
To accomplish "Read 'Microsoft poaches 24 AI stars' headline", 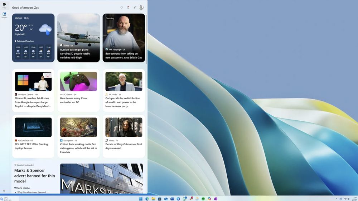I will point(33,102).
